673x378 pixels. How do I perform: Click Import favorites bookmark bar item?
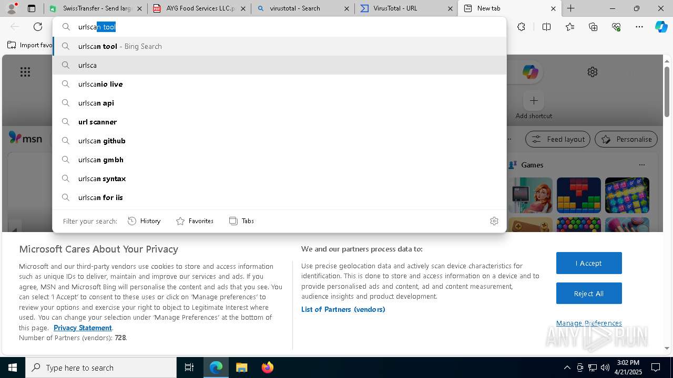point(29,45)
